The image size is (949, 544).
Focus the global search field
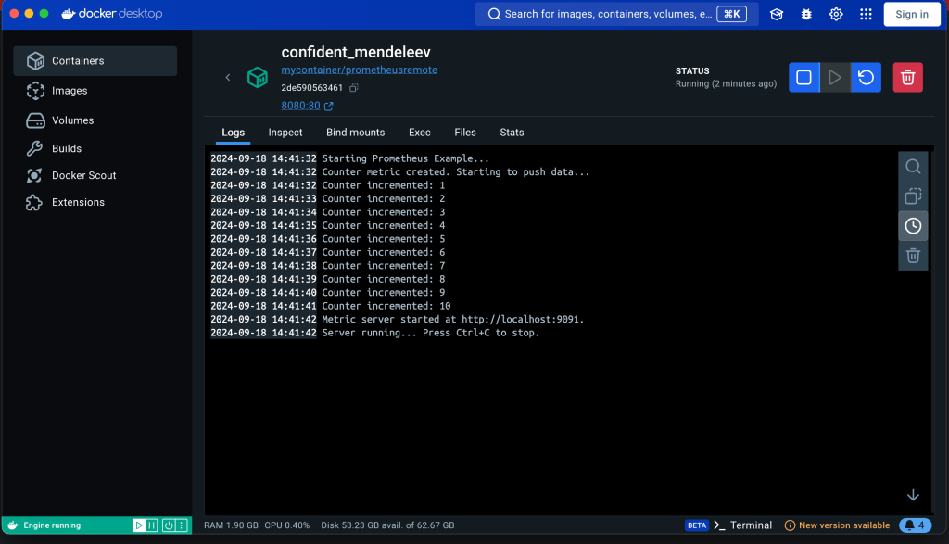pos(616,14)
